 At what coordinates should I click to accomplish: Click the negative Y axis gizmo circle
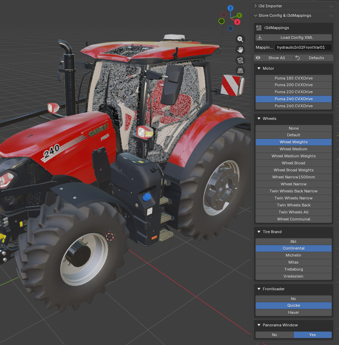pos(222,21)
